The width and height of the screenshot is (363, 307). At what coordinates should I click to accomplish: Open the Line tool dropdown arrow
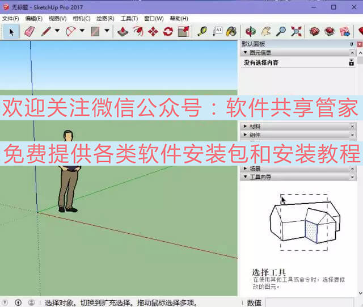[57, 30]
